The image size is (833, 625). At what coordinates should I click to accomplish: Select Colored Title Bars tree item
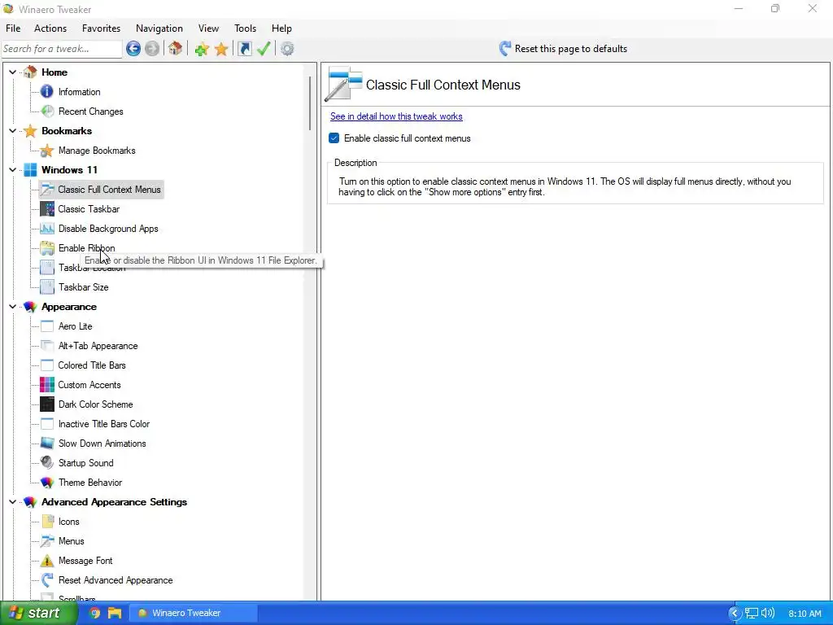[92, 365]
